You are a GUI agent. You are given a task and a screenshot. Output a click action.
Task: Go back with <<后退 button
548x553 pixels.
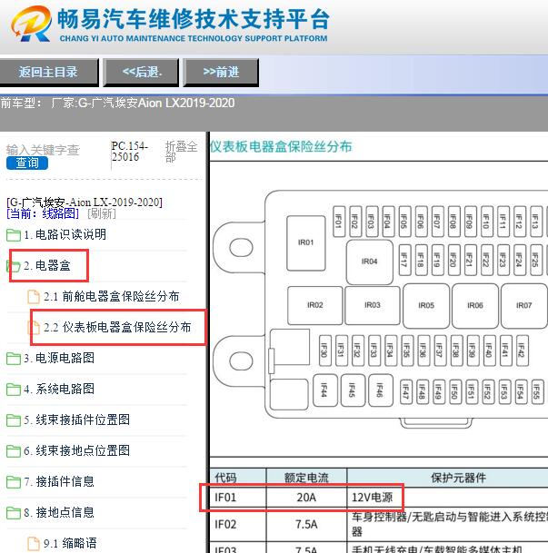tap(141, 73)
